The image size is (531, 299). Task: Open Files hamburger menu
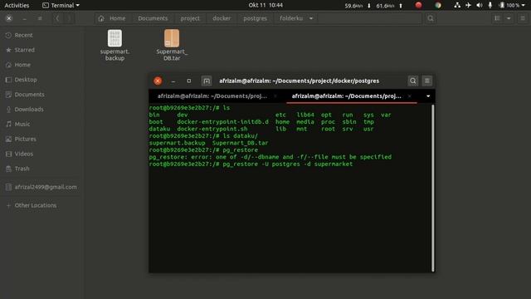(x=523, y=18)
